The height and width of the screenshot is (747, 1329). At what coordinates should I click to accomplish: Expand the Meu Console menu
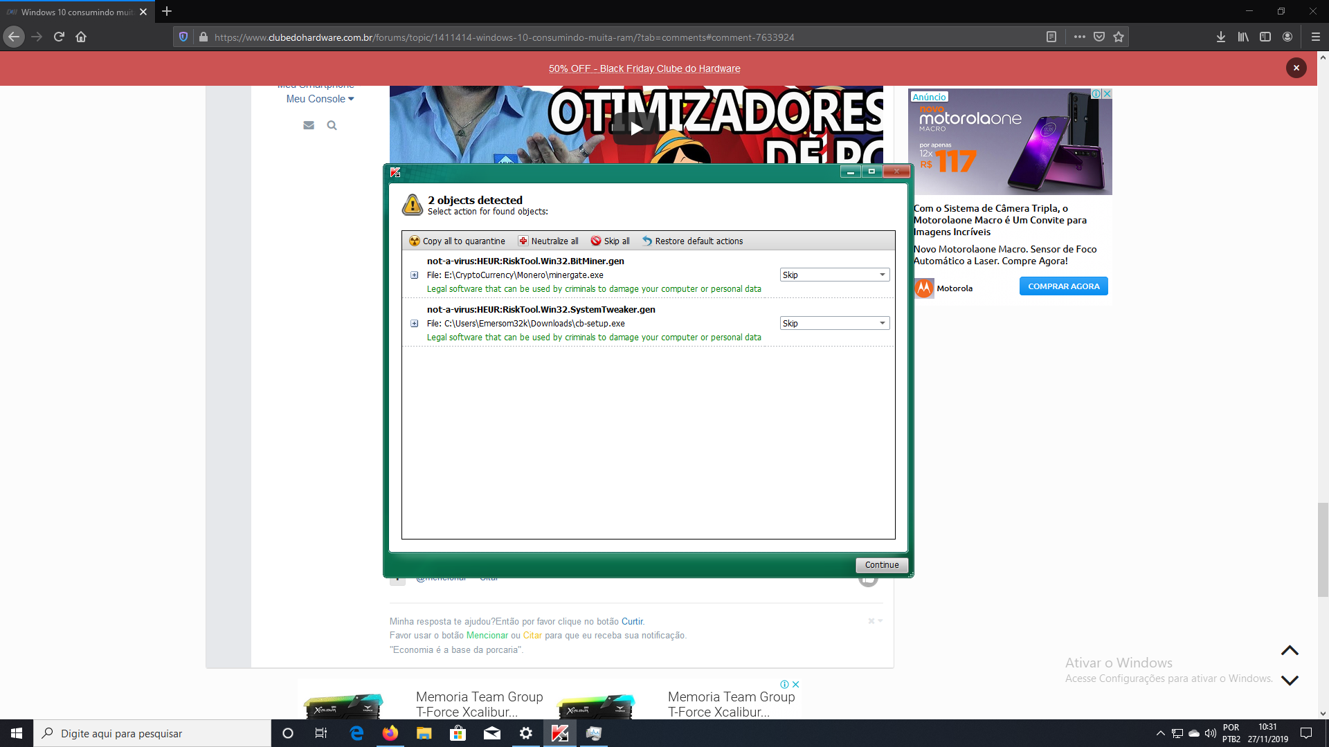point(320,99)
